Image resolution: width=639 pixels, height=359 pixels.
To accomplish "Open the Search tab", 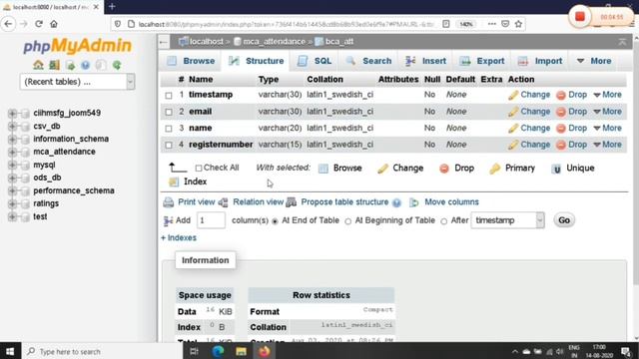I will tap(368, 61).
